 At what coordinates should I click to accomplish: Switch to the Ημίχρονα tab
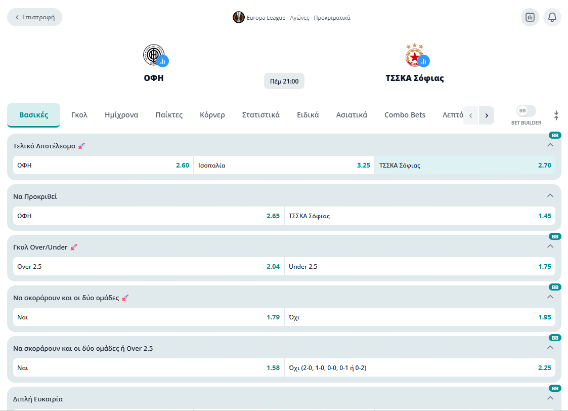tap(121, 115)
